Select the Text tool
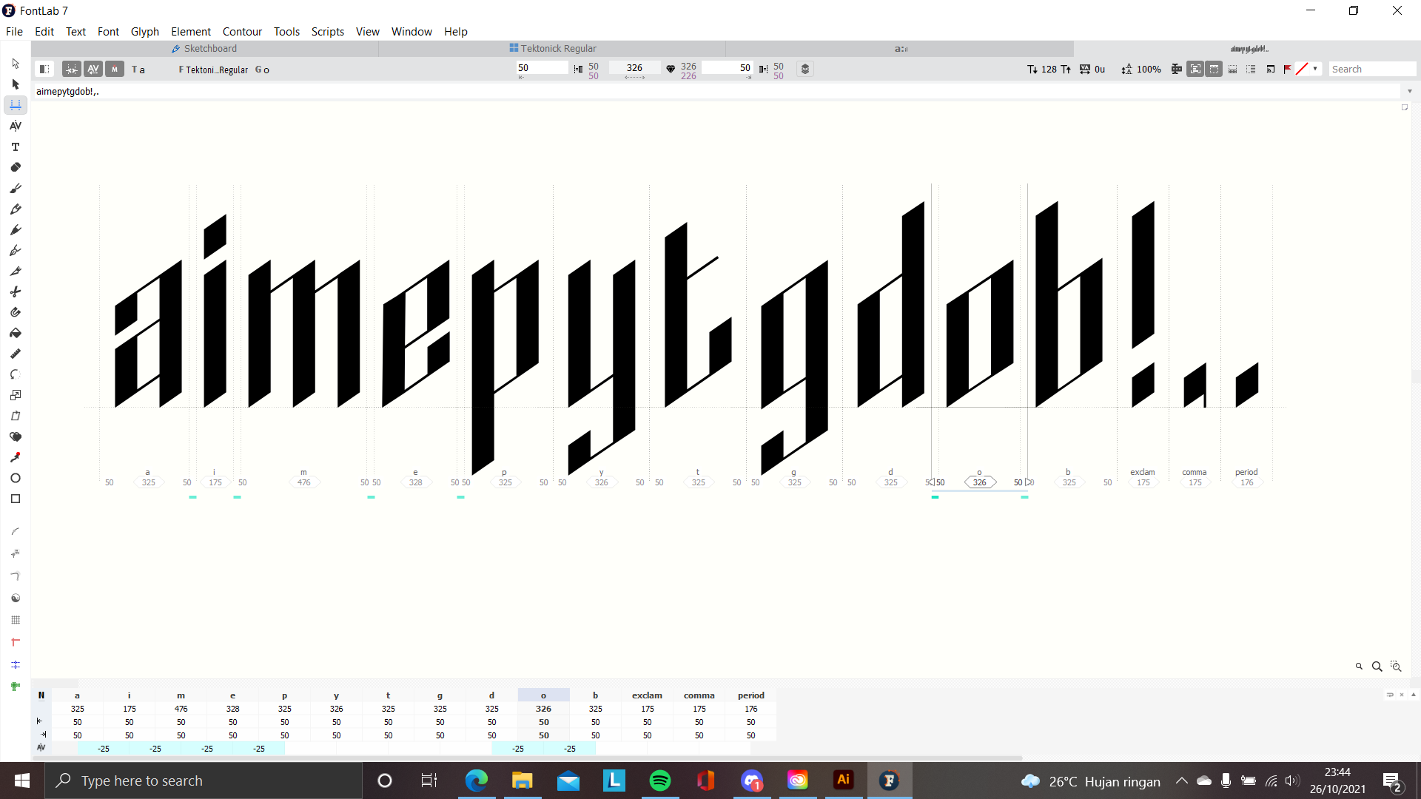 point(16,146)
